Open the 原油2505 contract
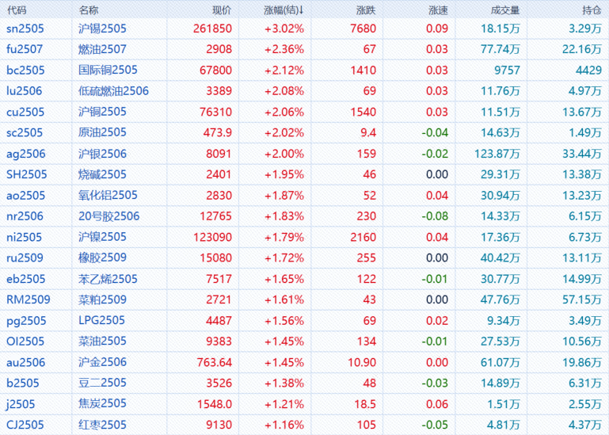 click(x=103, y=132)
